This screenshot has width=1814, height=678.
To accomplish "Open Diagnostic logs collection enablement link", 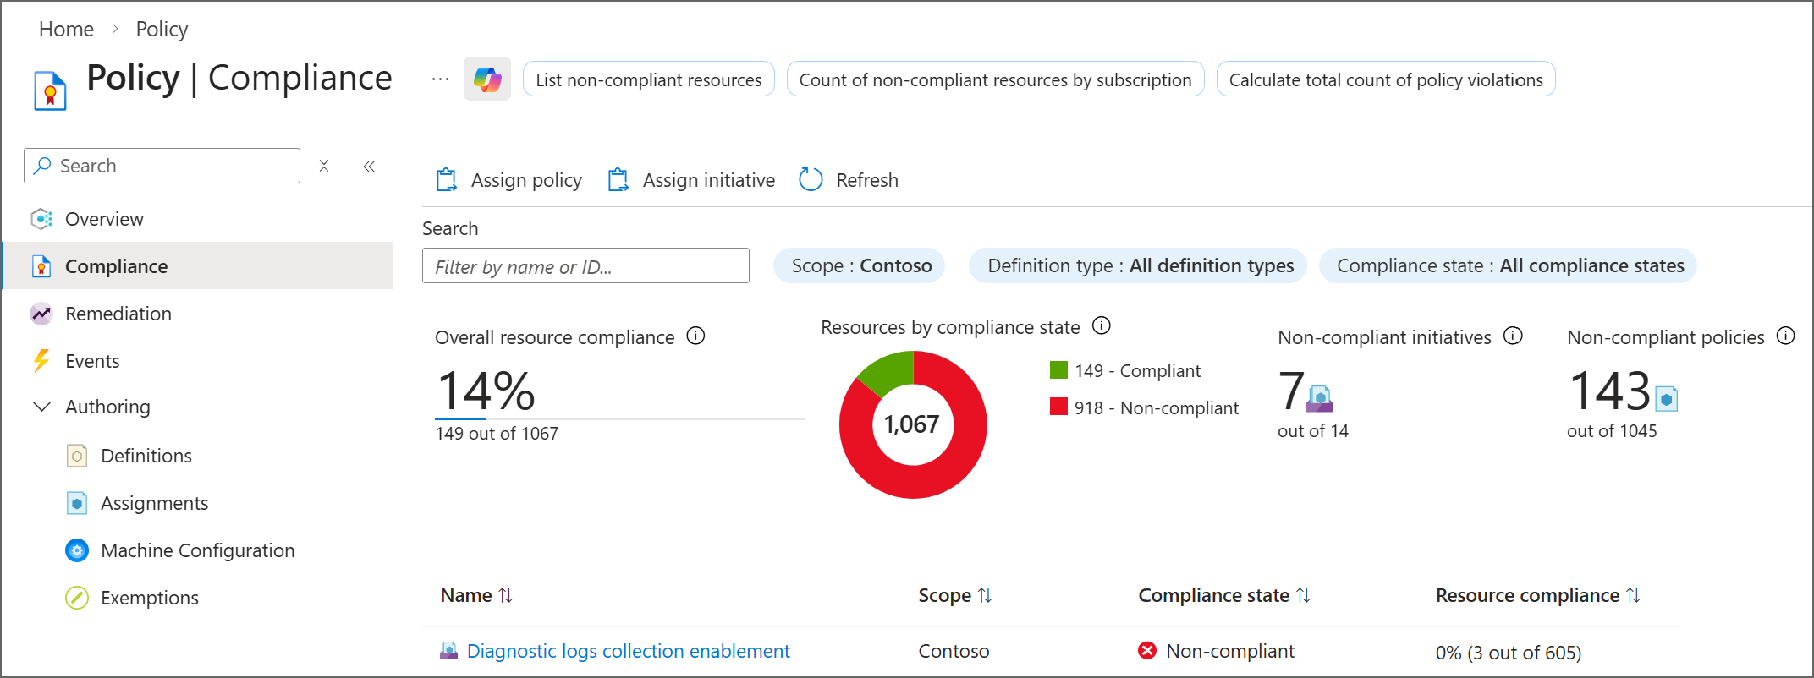I will (628, 651).
